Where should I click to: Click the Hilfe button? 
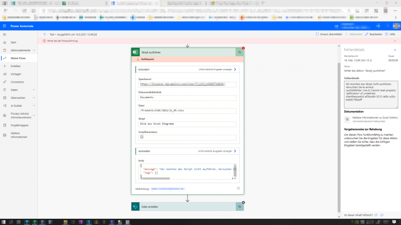390,34
